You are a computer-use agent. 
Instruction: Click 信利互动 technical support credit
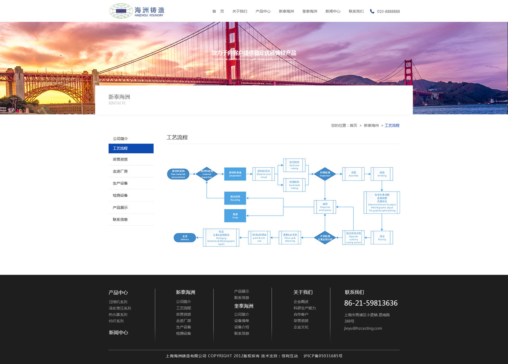pyautogui.click(x=290, y=356)
